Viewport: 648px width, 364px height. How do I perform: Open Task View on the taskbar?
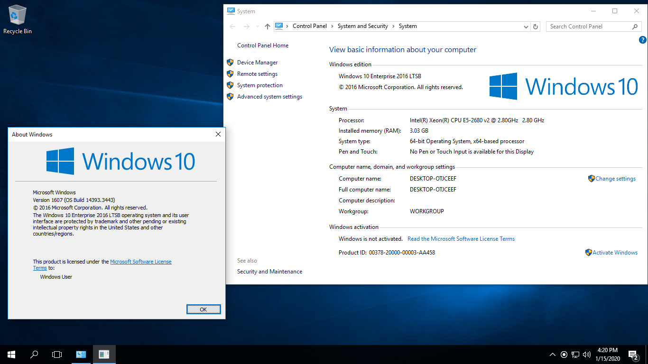(57, 354)
